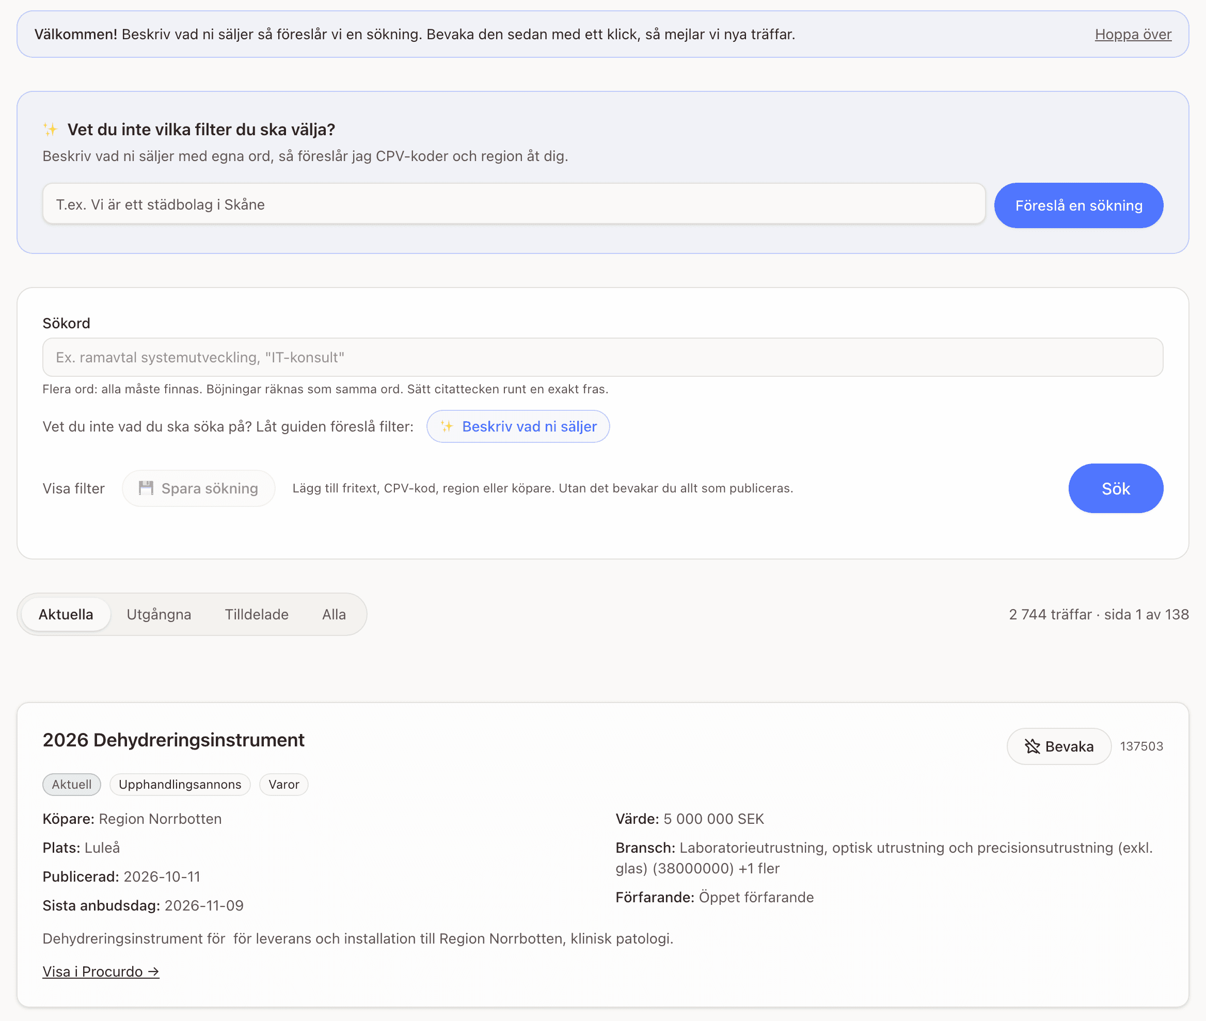
Task: Click the Varor tag
Action: (284, 784)
